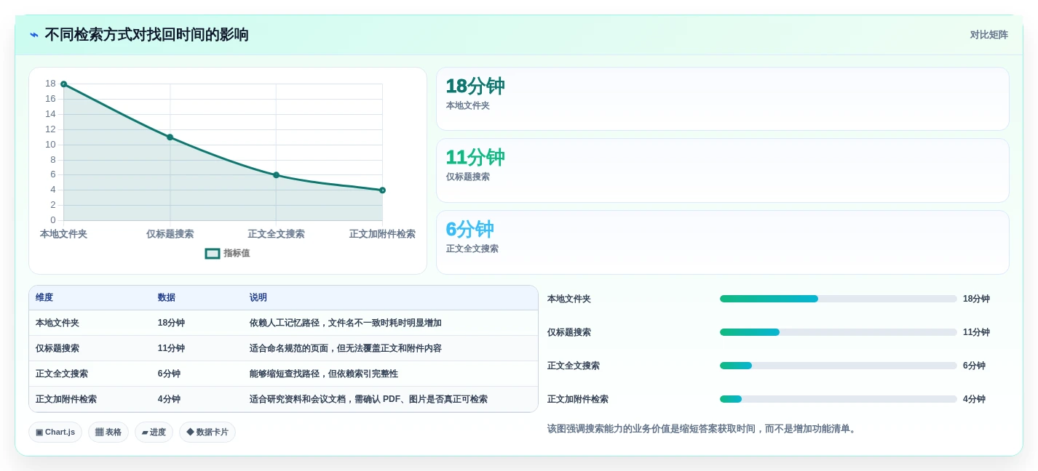Click the description starting 适合研究资料和会议文档
Screen dimensions: 1038x471
point(368,400)
